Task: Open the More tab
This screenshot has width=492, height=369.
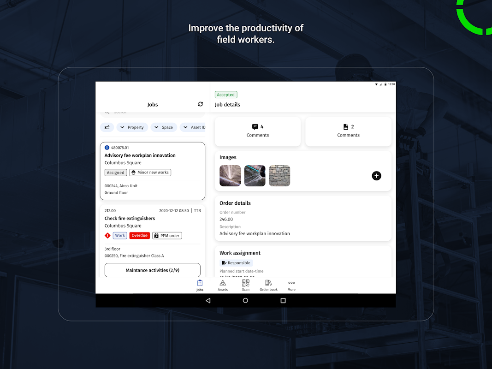Action: pyautogui.click(x=291, y=285)
